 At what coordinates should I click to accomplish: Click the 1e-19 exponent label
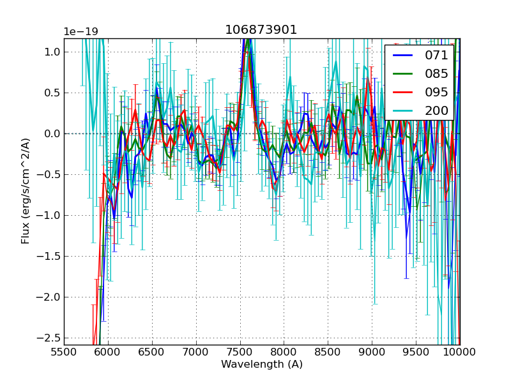point(80,32)
